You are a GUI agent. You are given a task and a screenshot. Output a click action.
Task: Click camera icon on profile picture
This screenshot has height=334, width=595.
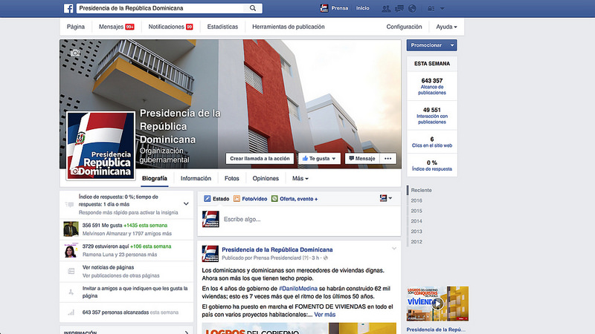click(x=75, y=171)
